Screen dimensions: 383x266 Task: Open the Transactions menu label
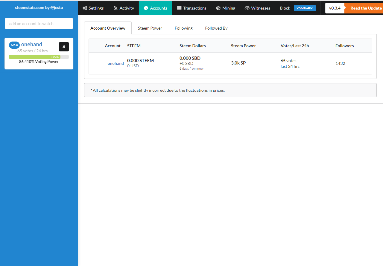click(x=195, y=8)
